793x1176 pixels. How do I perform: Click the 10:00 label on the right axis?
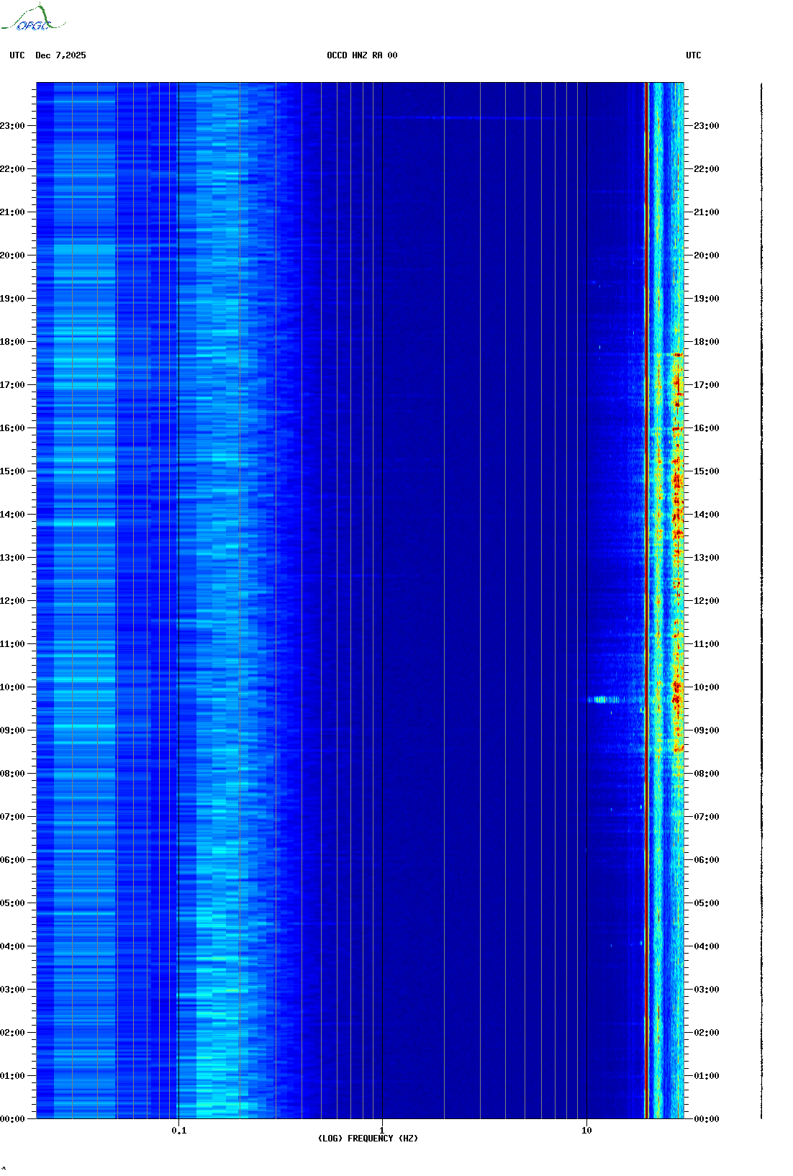(x=707, y=687)
